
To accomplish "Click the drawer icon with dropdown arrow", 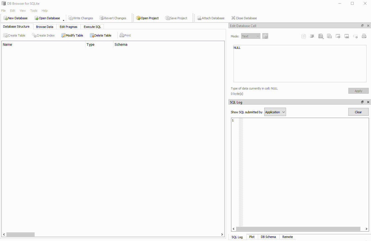I will 321,36.
